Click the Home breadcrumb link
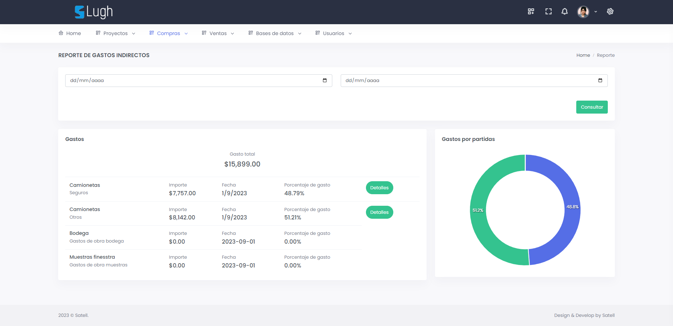 583,55
